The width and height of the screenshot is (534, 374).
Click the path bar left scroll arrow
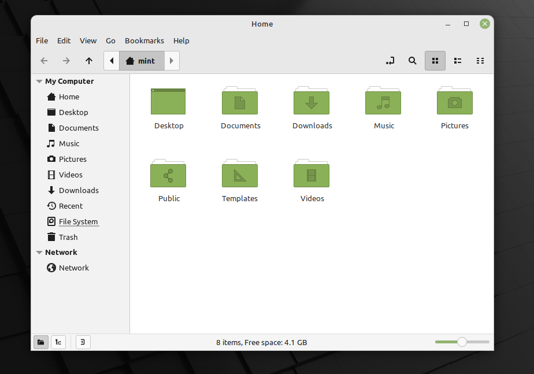point(112,61)
